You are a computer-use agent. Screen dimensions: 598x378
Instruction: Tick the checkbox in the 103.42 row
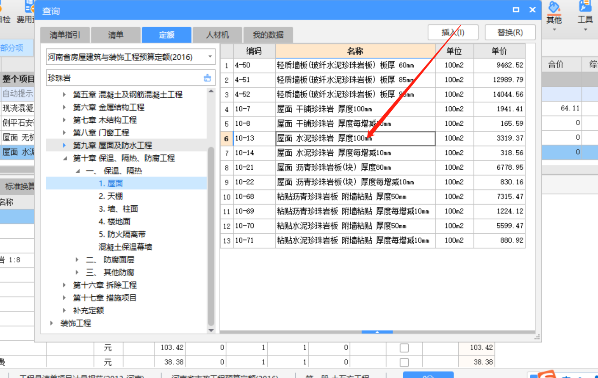pos(404,348)
